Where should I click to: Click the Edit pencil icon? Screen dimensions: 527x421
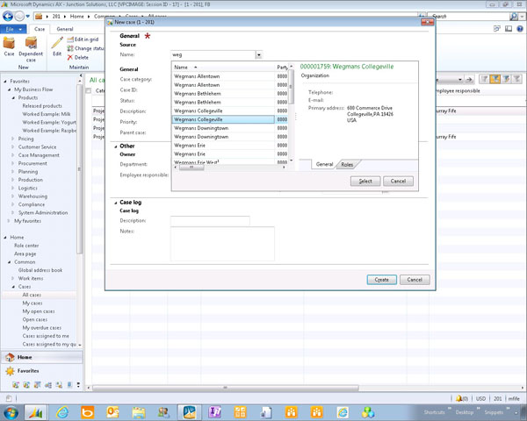(57, 46)
